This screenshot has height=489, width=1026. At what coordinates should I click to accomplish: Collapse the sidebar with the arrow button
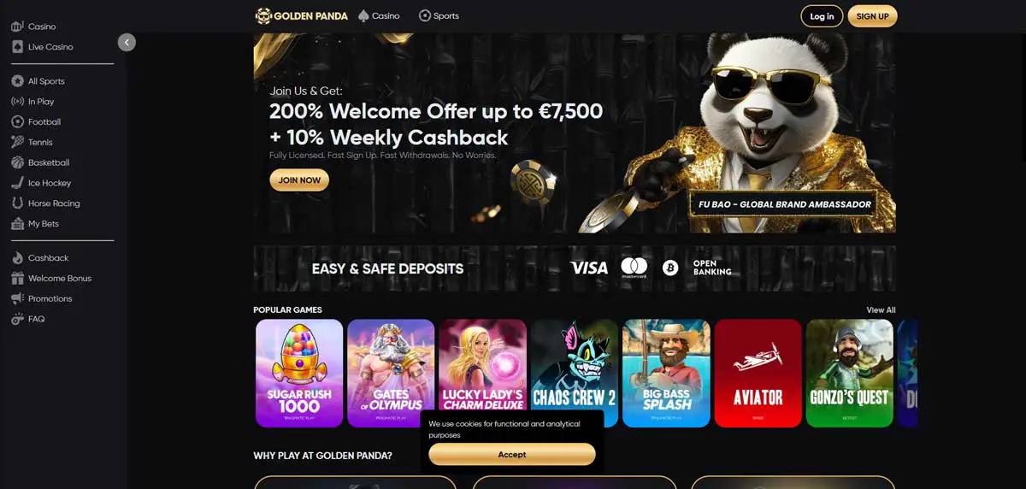[x=127, y=42]
